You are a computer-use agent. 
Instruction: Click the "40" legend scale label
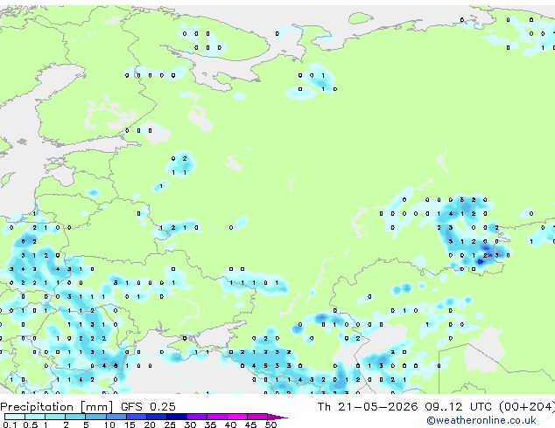click(x=230, y=425)
